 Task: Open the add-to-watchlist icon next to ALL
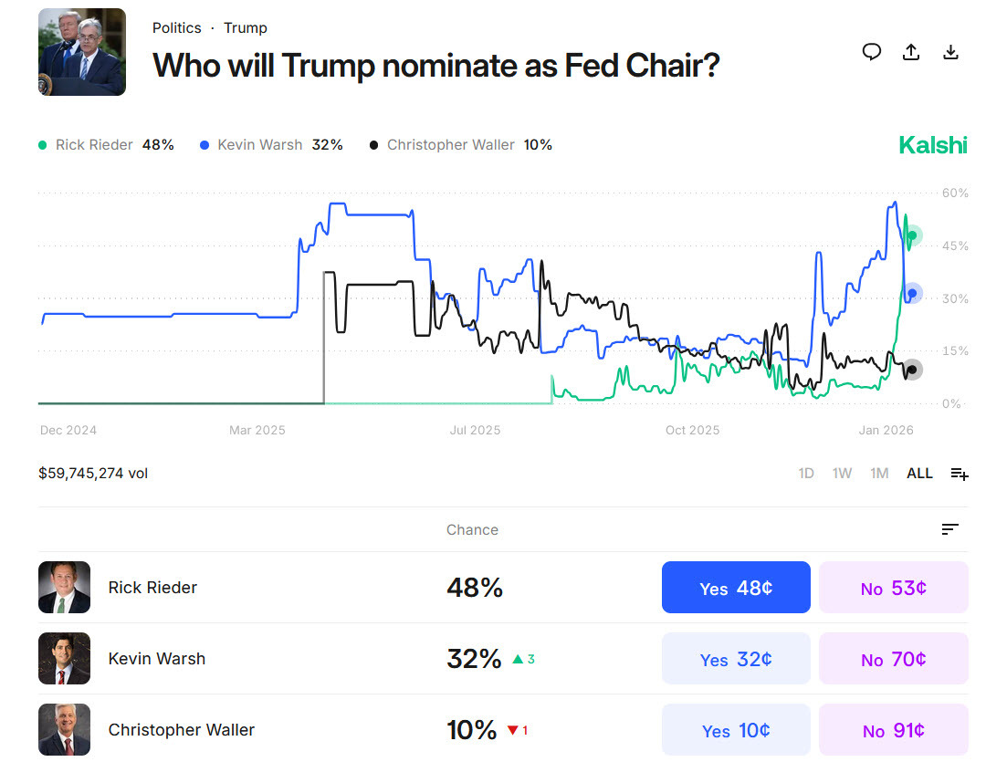click(x=959, y=474)
